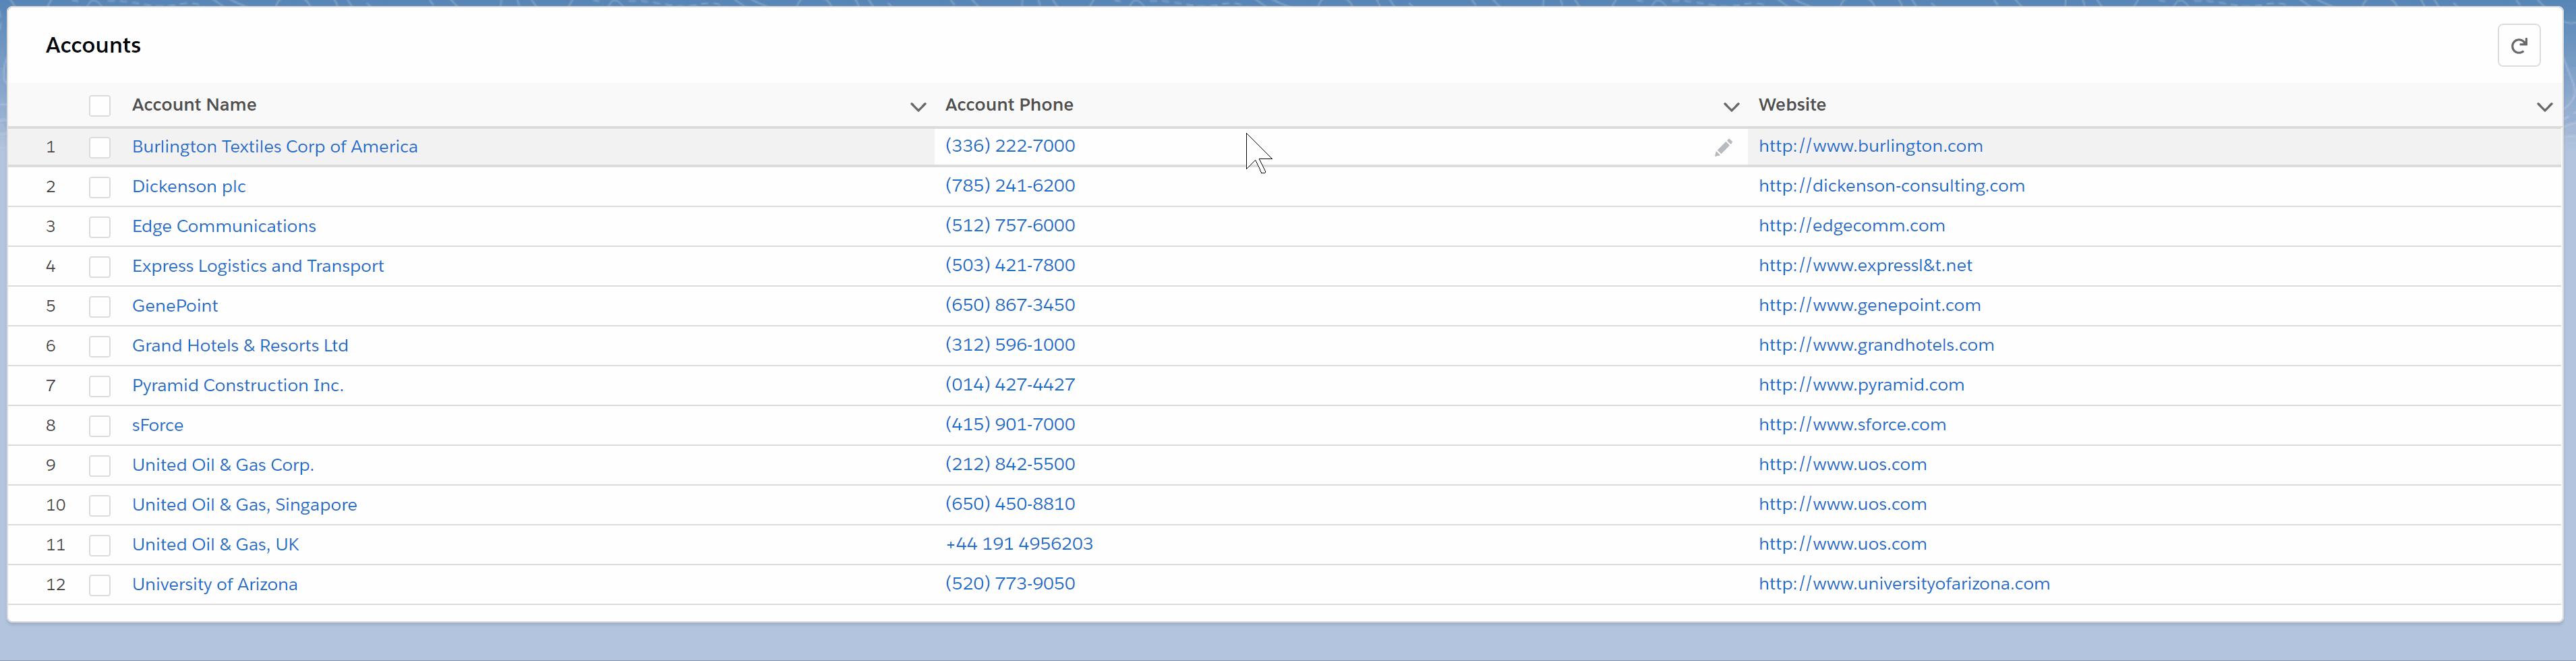Image resolution: width=2576 pixels, height=661 pixels.
Task: Call phone number (336) 222-7000
Action: point(1010,146)
